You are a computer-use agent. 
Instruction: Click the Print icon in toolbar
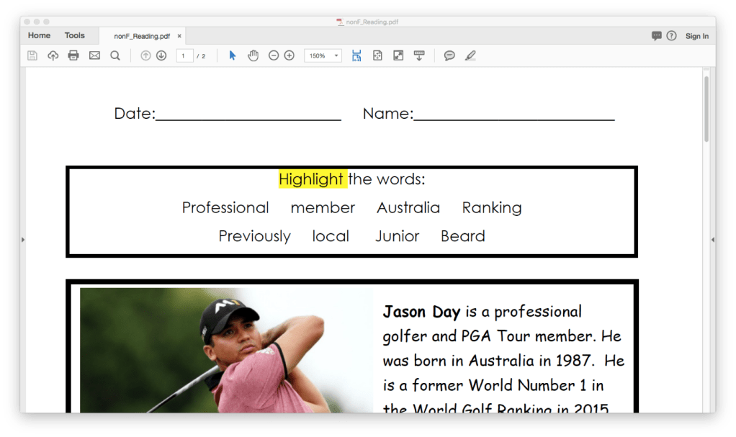pyautogui.click(x=73, y=55)
